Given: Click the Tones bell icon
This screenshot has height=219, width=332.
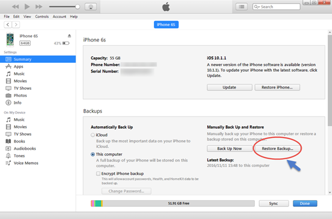Looking at the screenshot, I should [x=8, y=156].
